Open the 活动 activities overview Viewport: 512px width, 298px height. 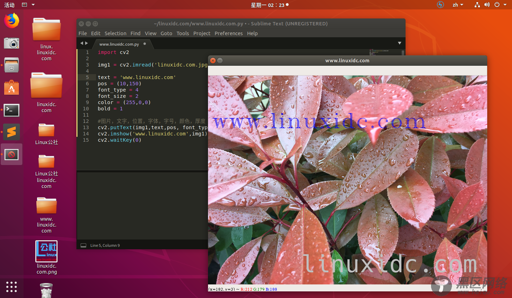pyautogui.click(x=9, y=5)
